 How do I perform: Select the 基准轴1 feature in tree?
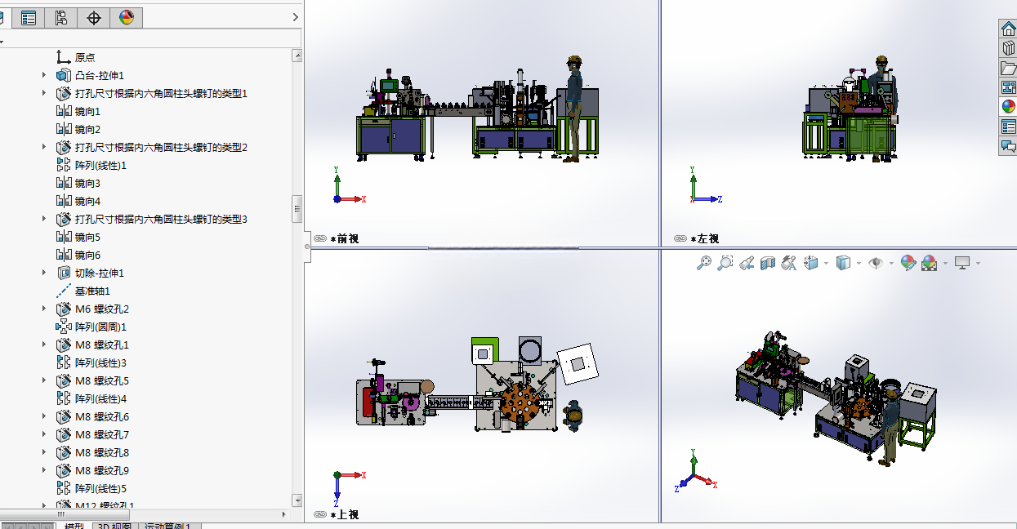click(x=92, y=291)
